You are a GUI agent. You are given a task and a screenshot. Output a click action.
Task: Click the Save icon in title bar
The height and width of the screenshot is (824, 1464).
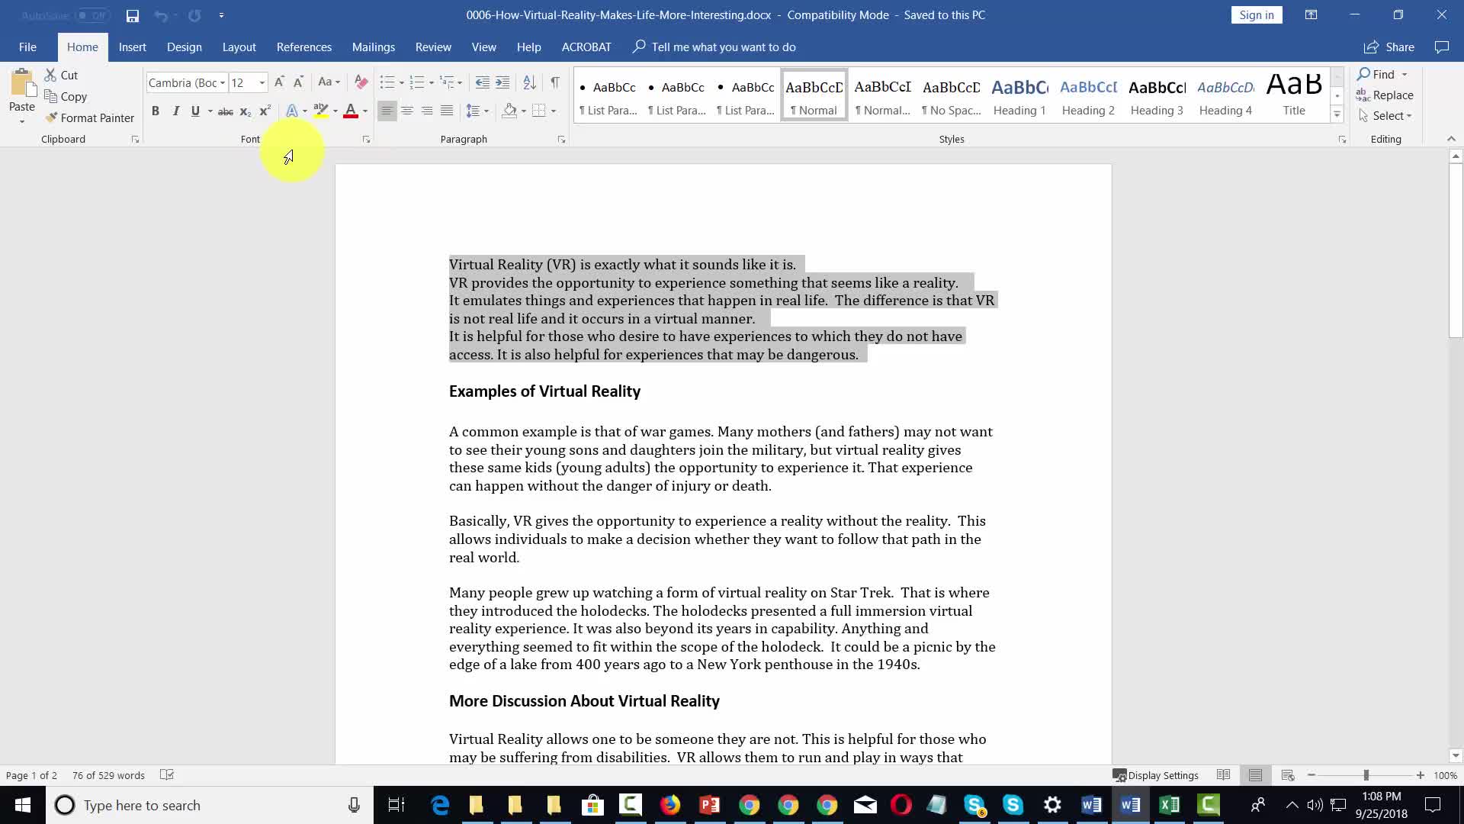pos(133,15)
